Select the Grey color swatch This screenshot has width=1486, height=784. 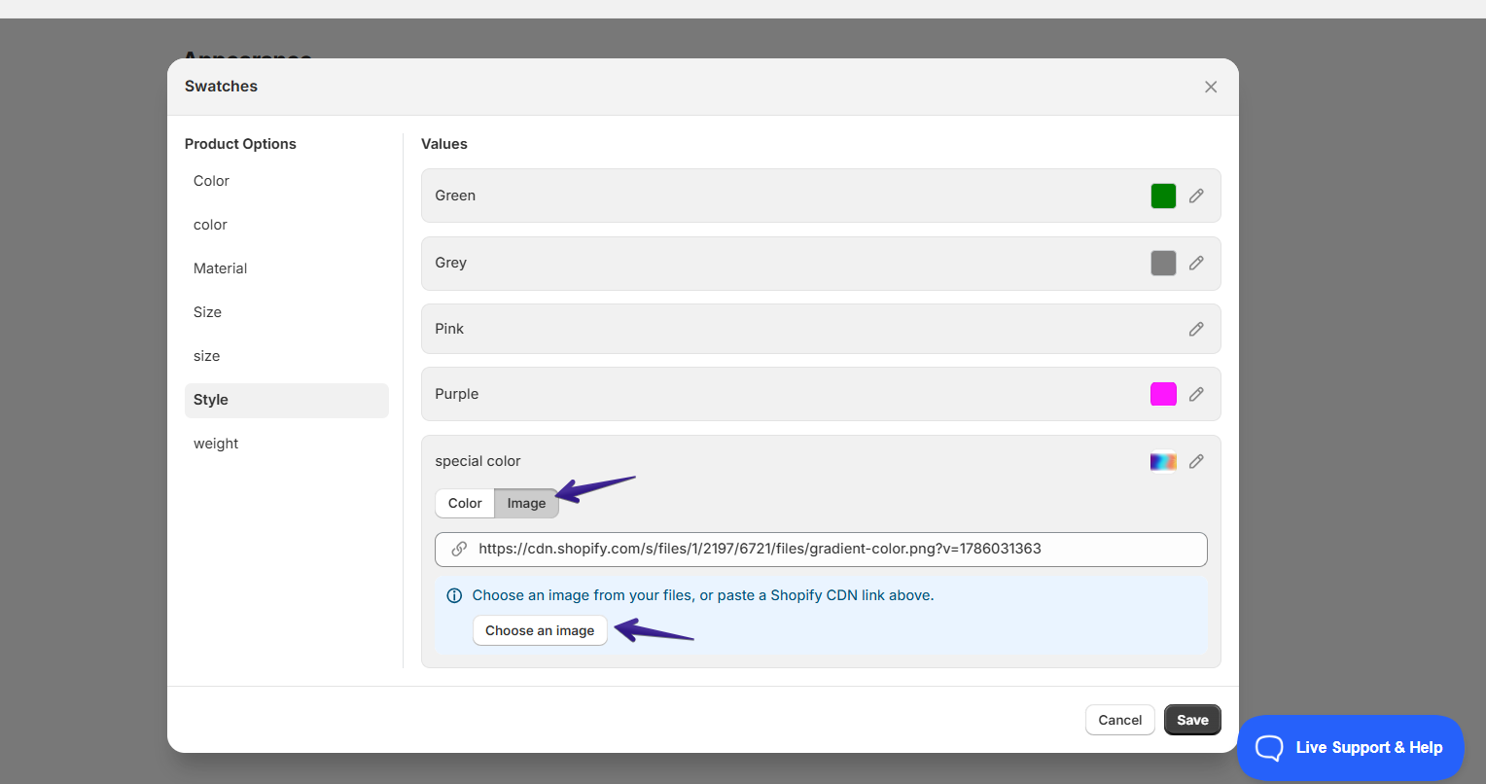(x=1163, y=263)
